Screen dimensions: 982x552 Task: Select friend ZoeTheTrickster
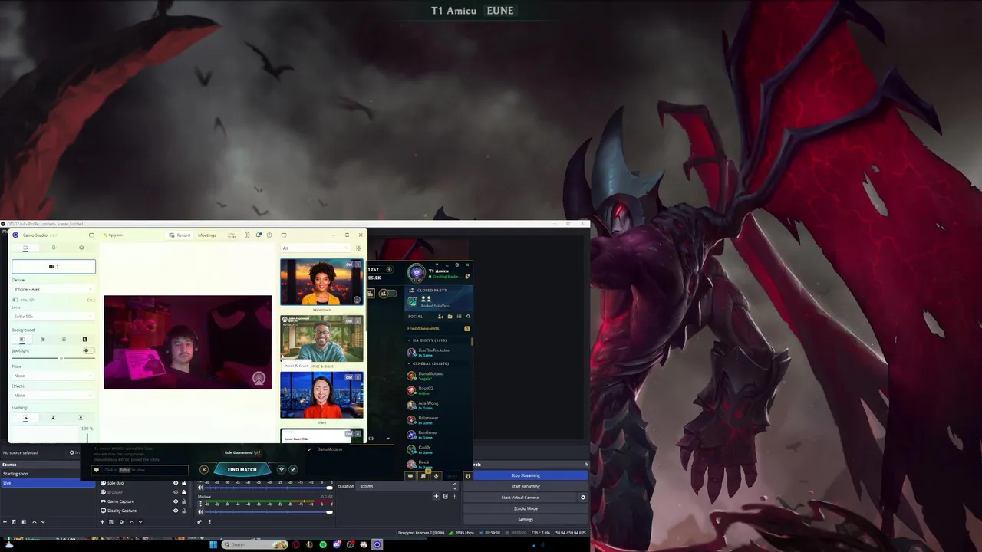click(x=439, y=352)
